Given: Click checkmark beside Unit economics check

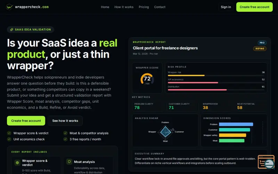Looking at the screenshot, I should (x=9, y=139).
